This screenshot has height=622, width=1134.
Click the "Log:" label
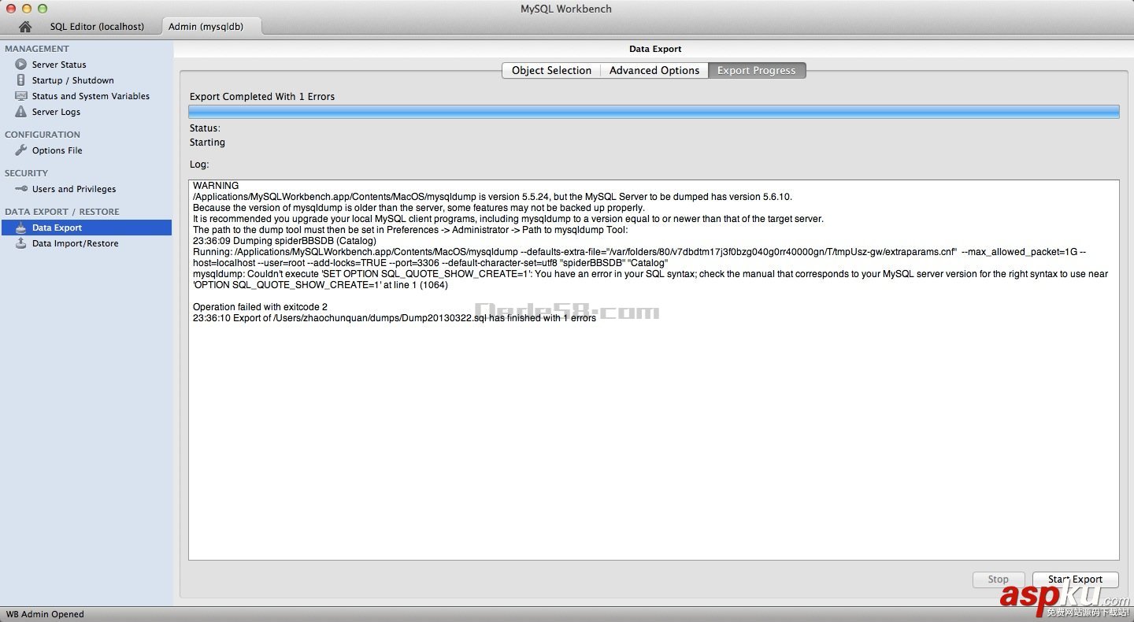199,165
